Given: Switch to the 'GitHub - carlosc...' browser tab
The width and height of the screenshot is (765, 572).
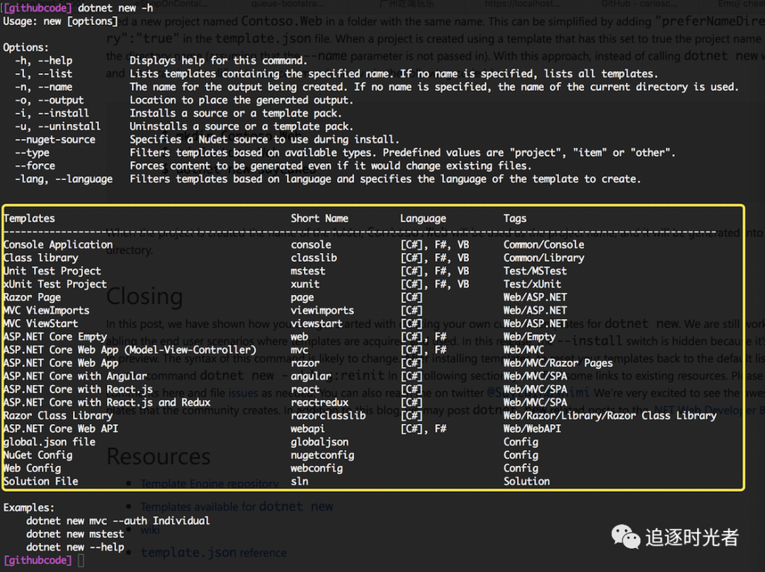Looking at the screenshot, I should pyautogui.click(x=639, y=4).
